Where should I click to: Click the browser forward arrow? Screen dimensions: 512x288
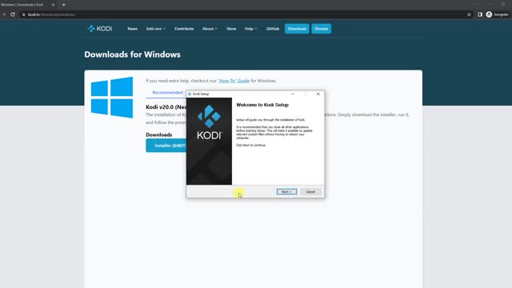click(3, 14)
